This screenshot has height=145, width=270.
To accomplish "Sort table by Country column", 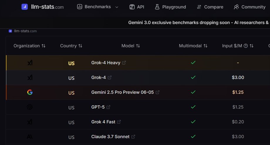I will [x=80, y=46].
